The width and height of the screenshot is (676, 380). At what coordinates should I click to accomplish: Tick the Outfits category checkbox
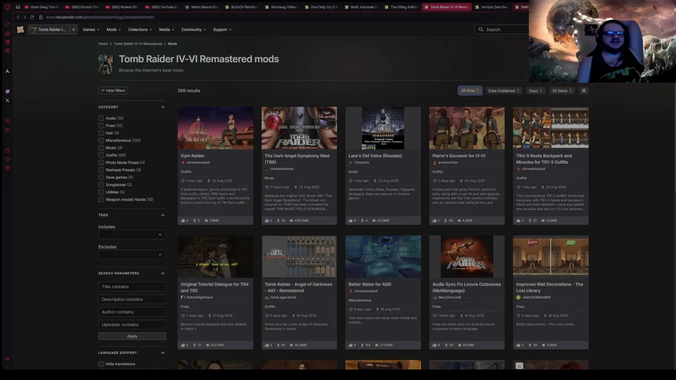101,155
